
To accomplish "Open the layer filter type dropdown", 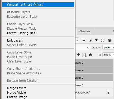I will (77, 40).
